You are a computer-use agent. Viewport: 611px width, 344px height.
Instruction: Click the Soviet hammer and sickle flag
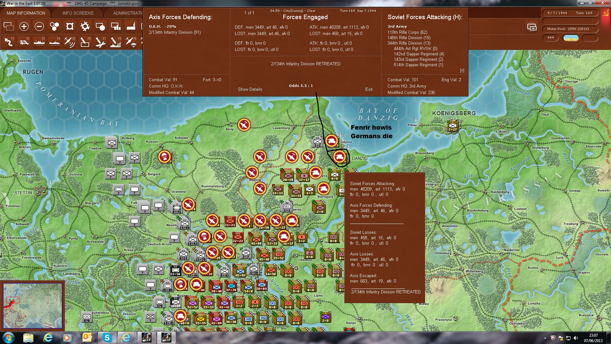(x=605, y=14)
